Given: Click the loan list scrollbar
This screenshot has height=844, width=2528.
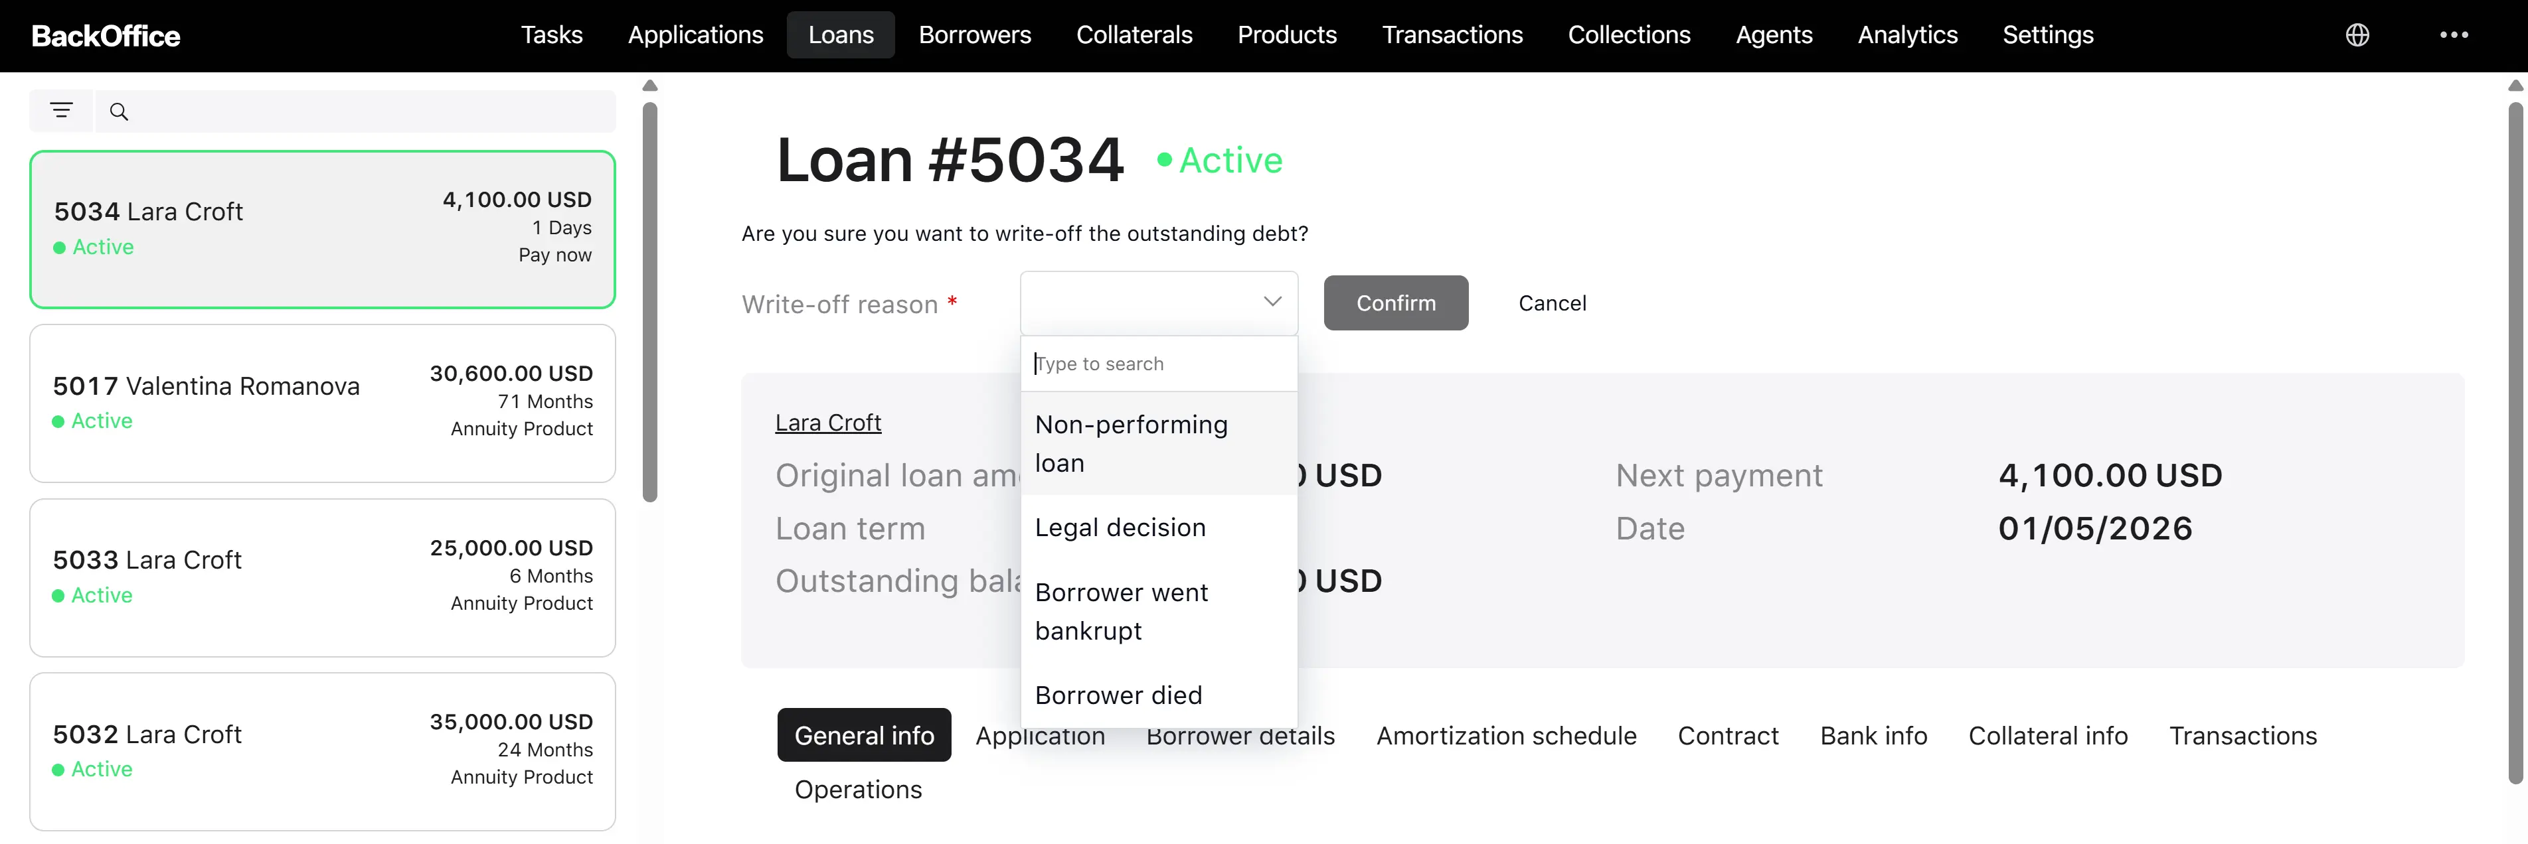Looking at the screenshot, I should (649, 302).
